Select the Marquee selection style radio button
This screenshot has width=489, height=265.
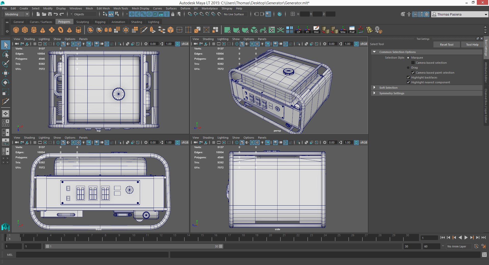[408, 58]
